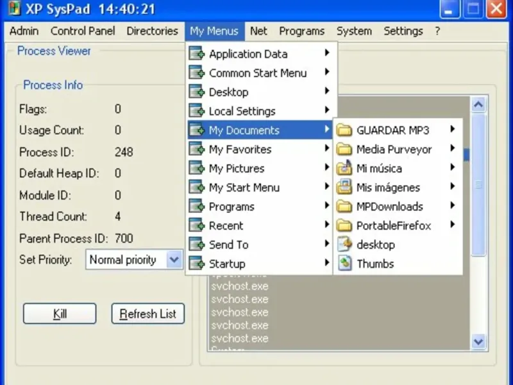Click the GUARDAR MP3 folder icon
This screenshot has height=385, width=513.
344,130
